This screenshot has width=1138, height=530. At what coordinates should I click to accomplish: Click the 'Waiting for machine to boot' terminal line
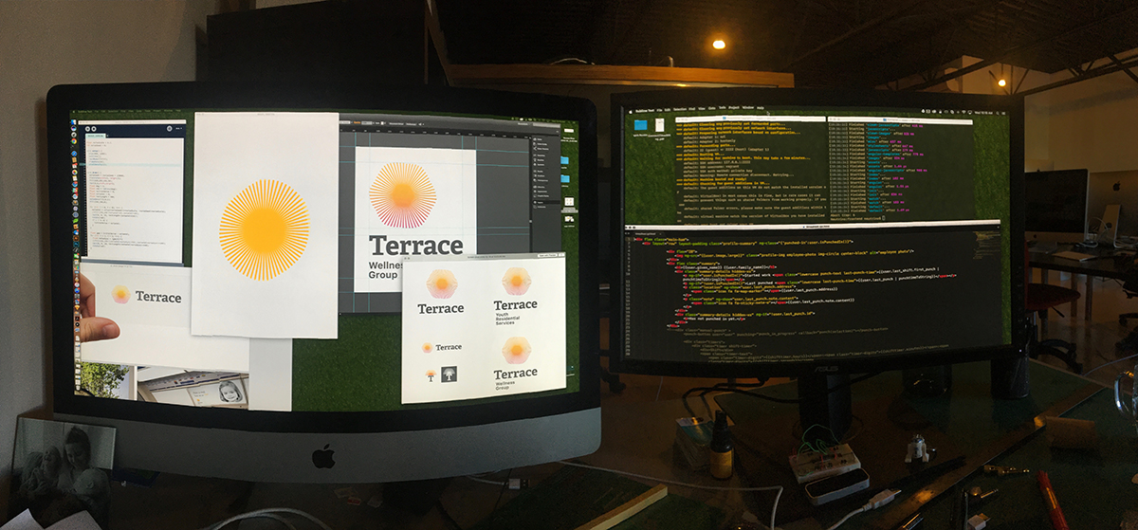point(743,157)
